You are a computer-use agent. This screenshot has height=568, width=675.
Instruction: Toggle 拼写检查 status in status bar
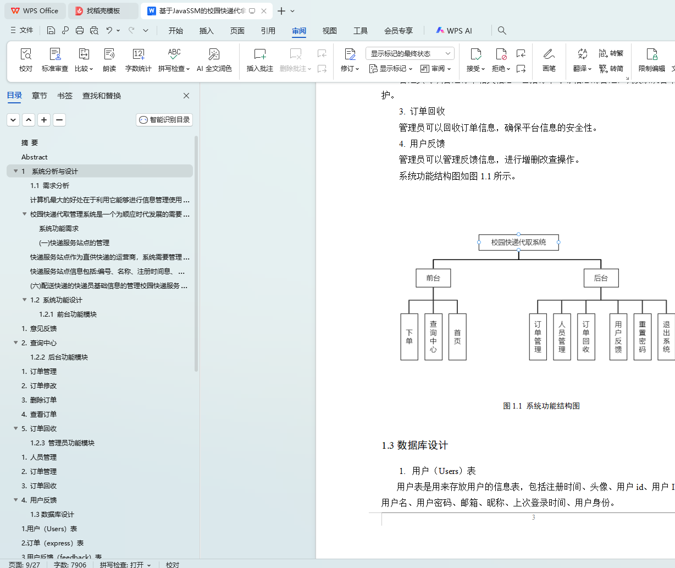(125, 564)
